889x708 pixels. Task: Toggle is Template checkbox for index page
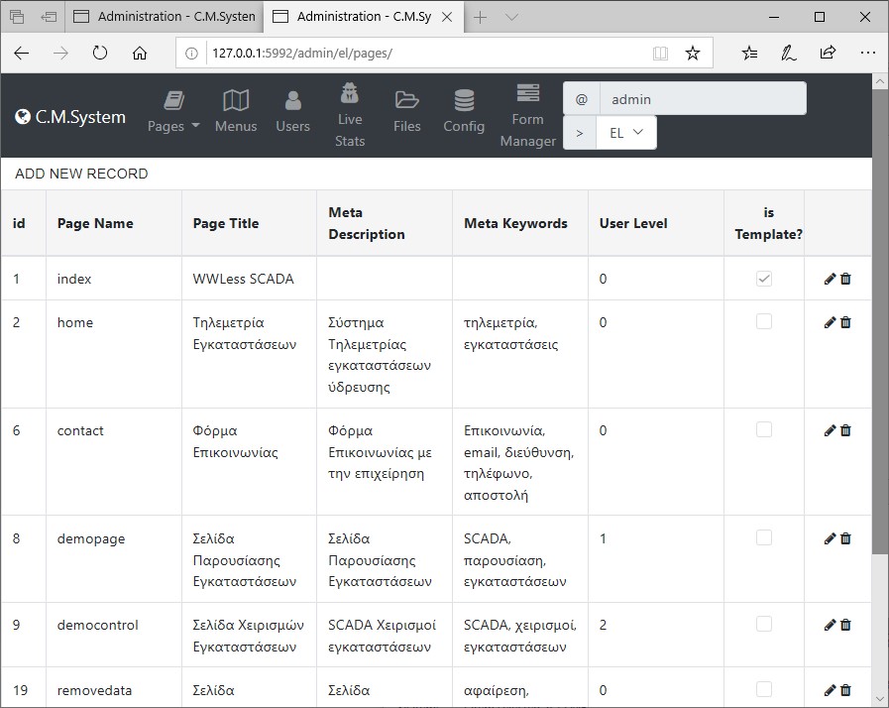coord(763,280)
